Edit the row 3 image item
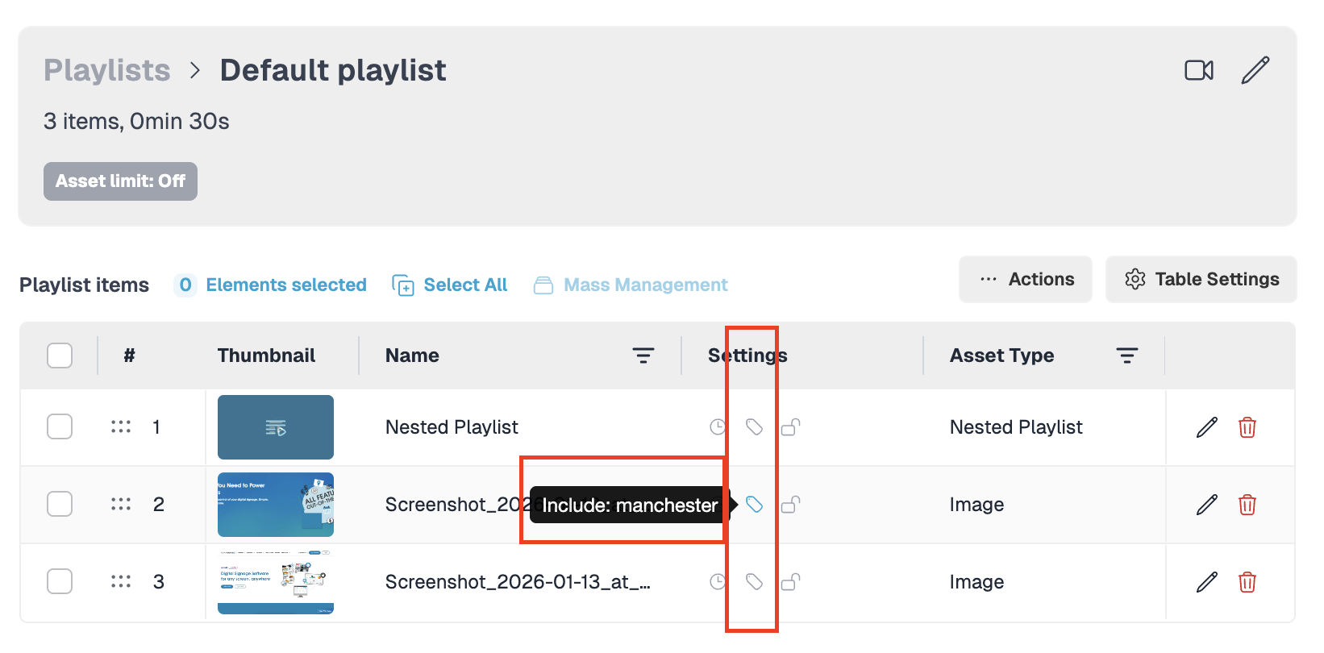Viewport: 1324px width, 653px height. coord(1207,582)
